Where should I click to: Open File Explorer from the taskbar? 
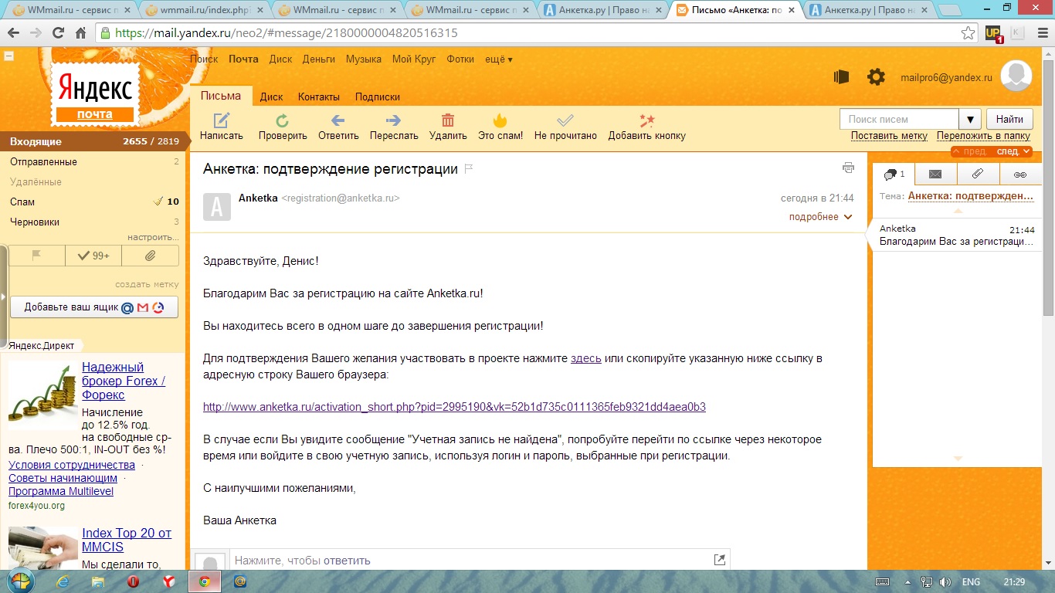click(x=98, y=581)
